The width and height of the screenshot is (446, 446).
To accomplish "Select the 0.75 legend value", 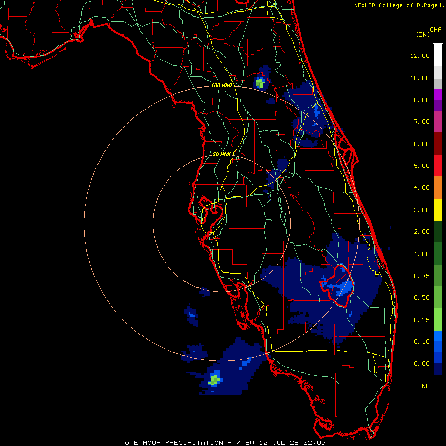I will (x=422, y=276).
